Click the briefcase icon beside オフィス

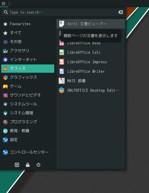click(5, 68)
